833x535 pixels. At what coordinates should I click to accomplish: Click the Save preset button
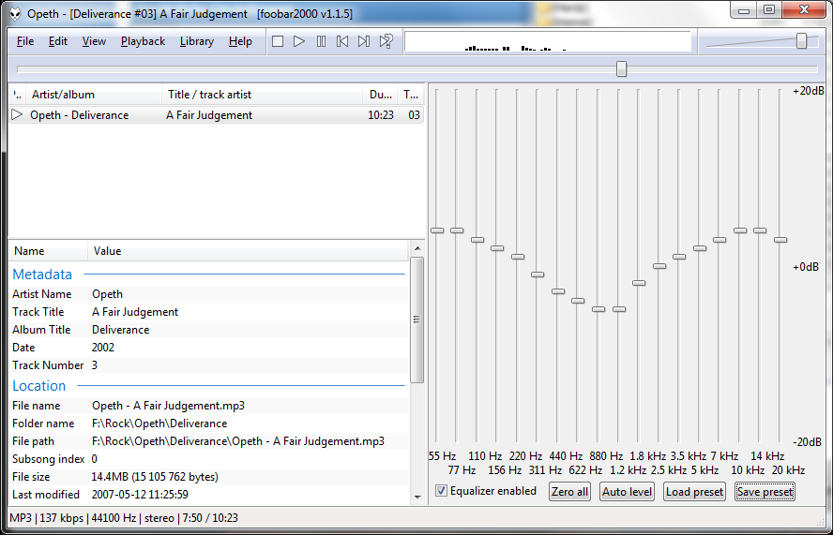[765, 492]
